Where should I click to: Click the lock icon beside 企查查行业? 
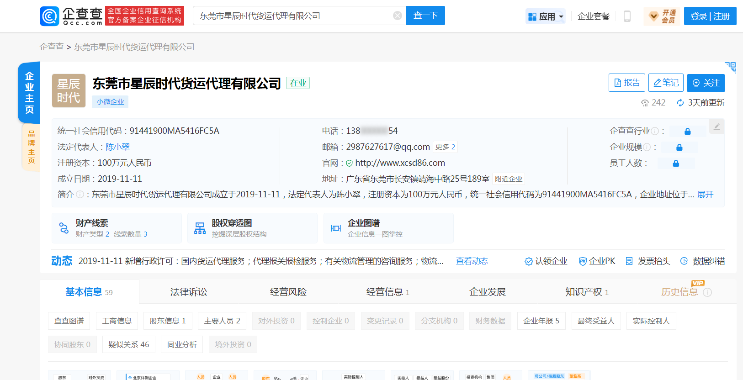pyautogui.click(x=687, y=132)
